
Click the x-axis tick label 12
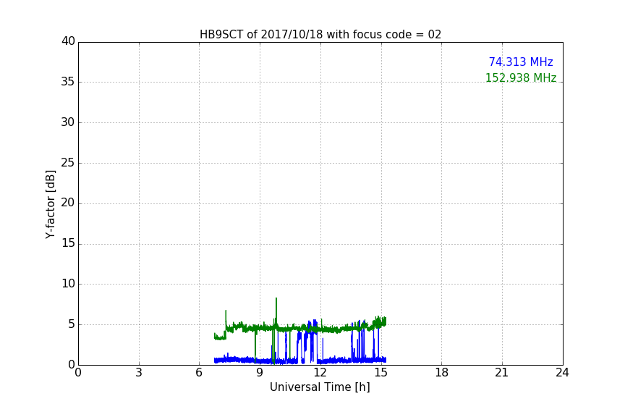point(320,373)
